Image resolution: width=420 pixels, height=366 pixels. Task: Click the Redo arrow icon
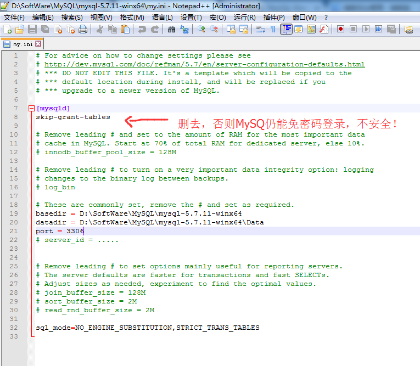click(x=155, y=29)
